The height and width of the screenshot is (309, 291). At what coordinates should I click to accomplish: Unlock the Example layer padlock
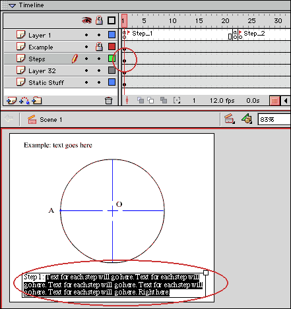99,47
